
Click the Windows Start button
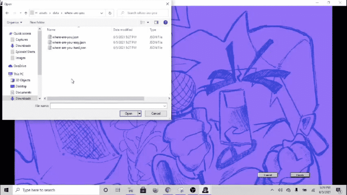pos(6,190)
